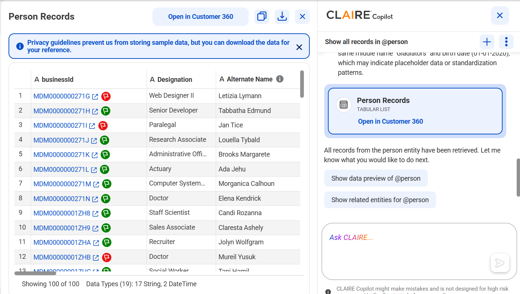Select cell Staff Scientist
Screen dimensions: 520x294
click(181, 213)
